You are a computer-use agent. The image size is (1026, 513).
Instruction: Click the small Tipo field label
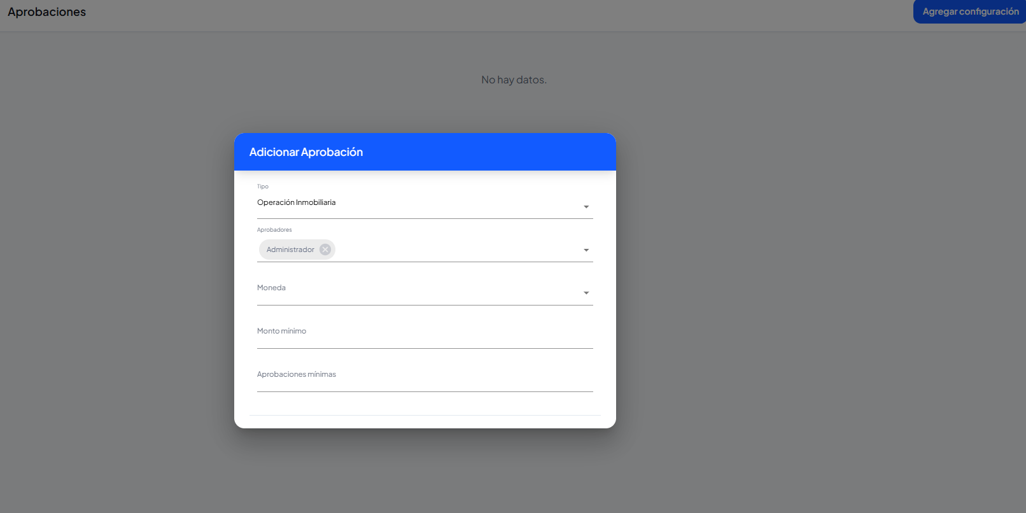[263, 186]
